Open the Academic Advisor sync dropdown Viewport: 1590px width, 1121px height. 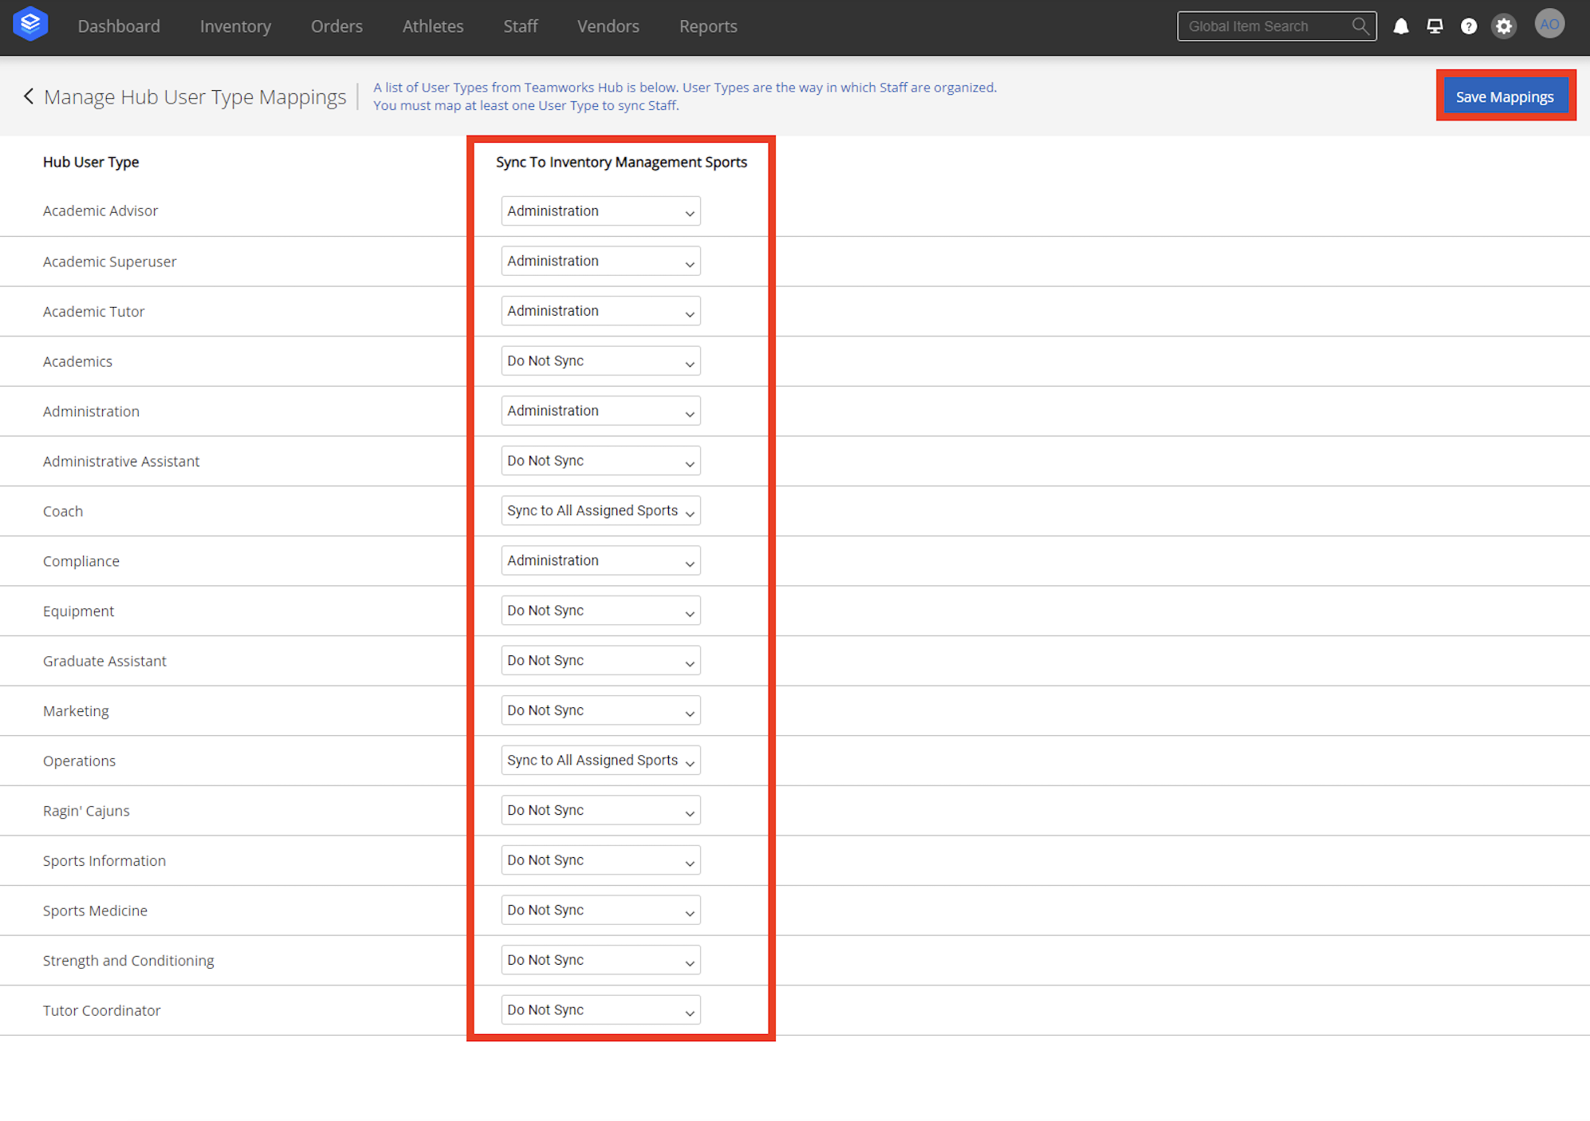[x=600, y=210]
